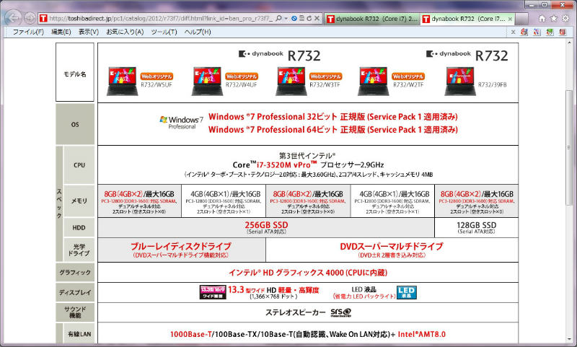Click the SRS sound logo

pos(340,312)
